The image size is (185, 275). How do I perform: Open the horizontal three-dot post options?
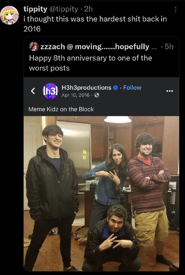pos(169,91)
